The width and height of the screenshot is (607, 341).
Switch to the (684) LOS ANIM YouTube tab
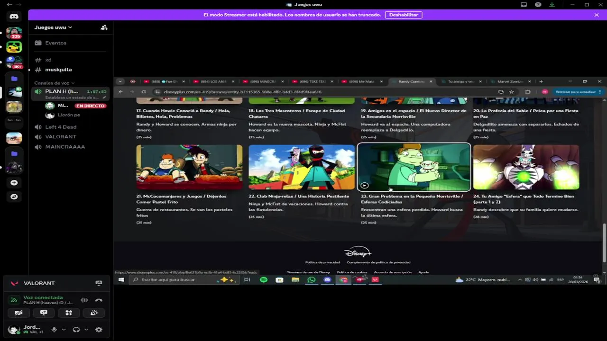[x=214, y=81]
